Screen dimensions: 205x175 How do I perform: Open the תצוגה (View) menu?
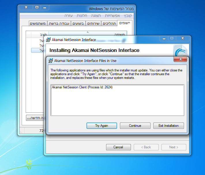[x=96, y=16]
